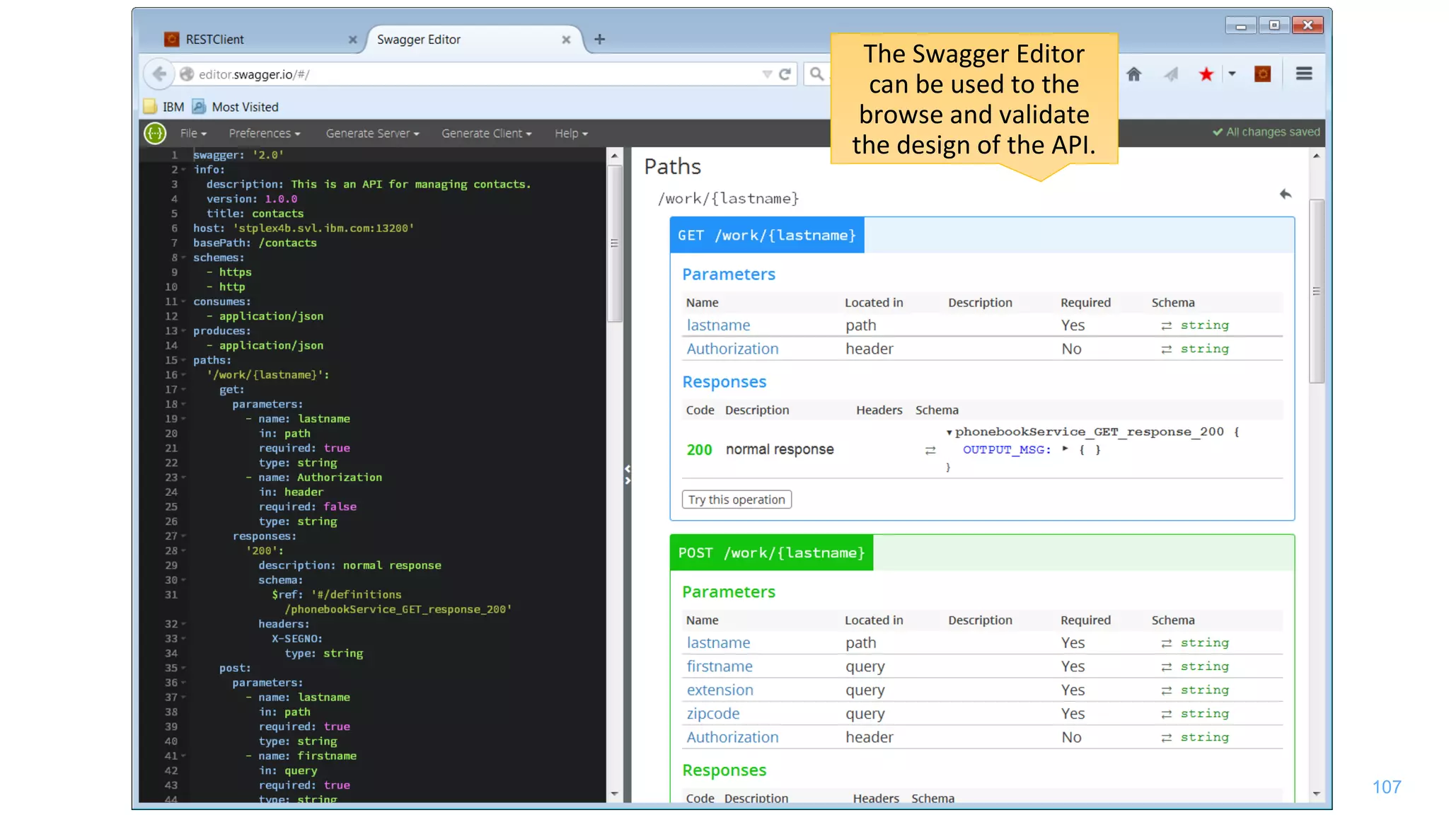Close the Swagger Editor tab

pos(566,40)
